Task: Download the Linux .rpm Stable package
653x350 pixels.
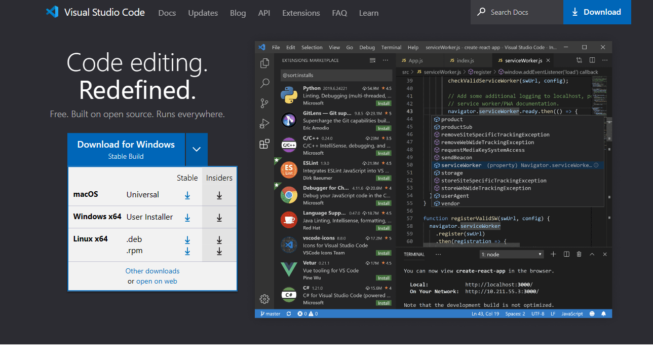Action: pos(187,251)
